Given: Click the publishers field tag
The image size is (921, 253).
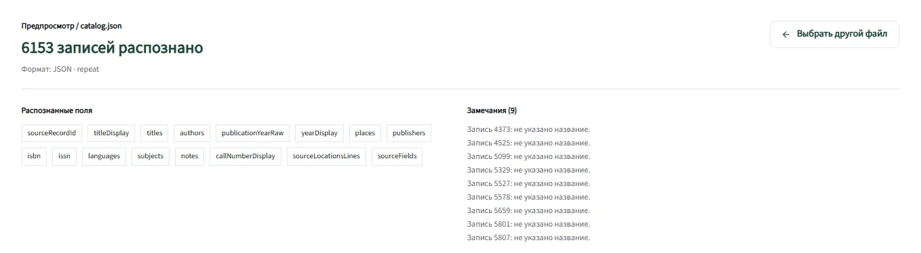Looking at the screenshot, I should [x=409, y=133].
